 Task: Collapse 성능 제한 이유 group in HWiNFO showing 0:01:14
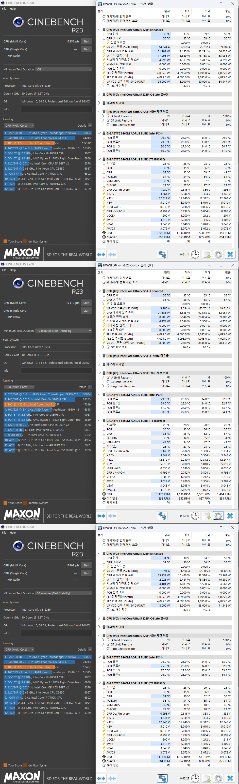coord(99,112)
